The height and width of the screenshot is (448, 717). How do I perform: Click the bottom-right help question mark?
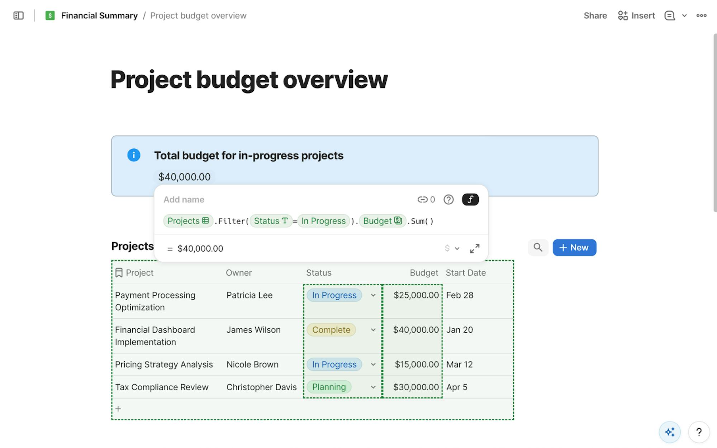click(x=699, y=432)
